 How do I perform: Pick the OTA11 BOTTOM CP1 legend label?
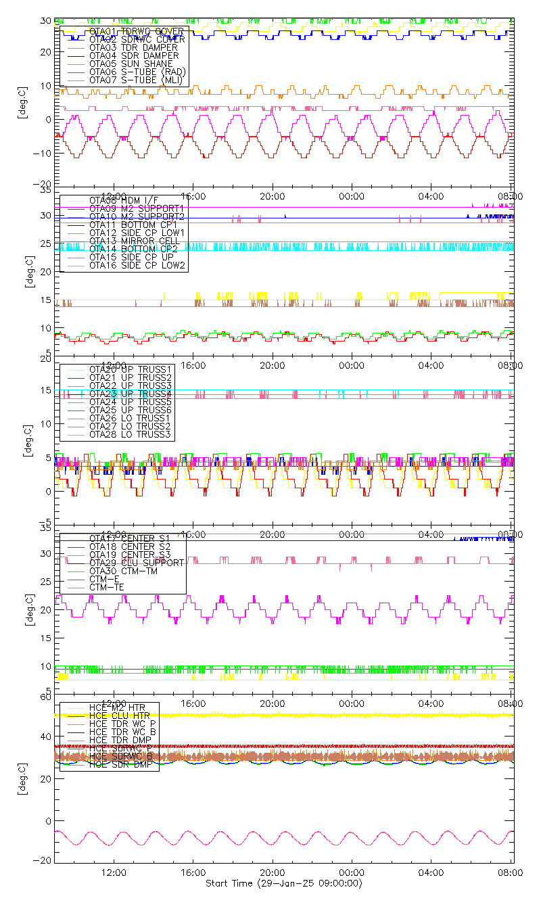click(133, 224)
